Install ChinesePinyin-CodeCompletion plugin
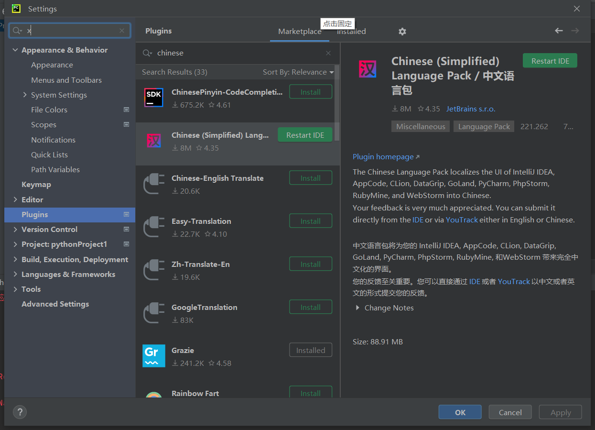595x430 pixels. (x=311, y=92)
